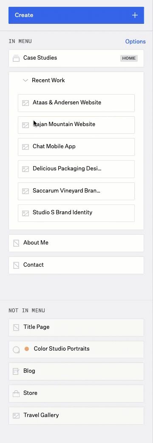The image size is (153, 443).
Task: Select the Studio S Brand Identity page
Action: 76,213
